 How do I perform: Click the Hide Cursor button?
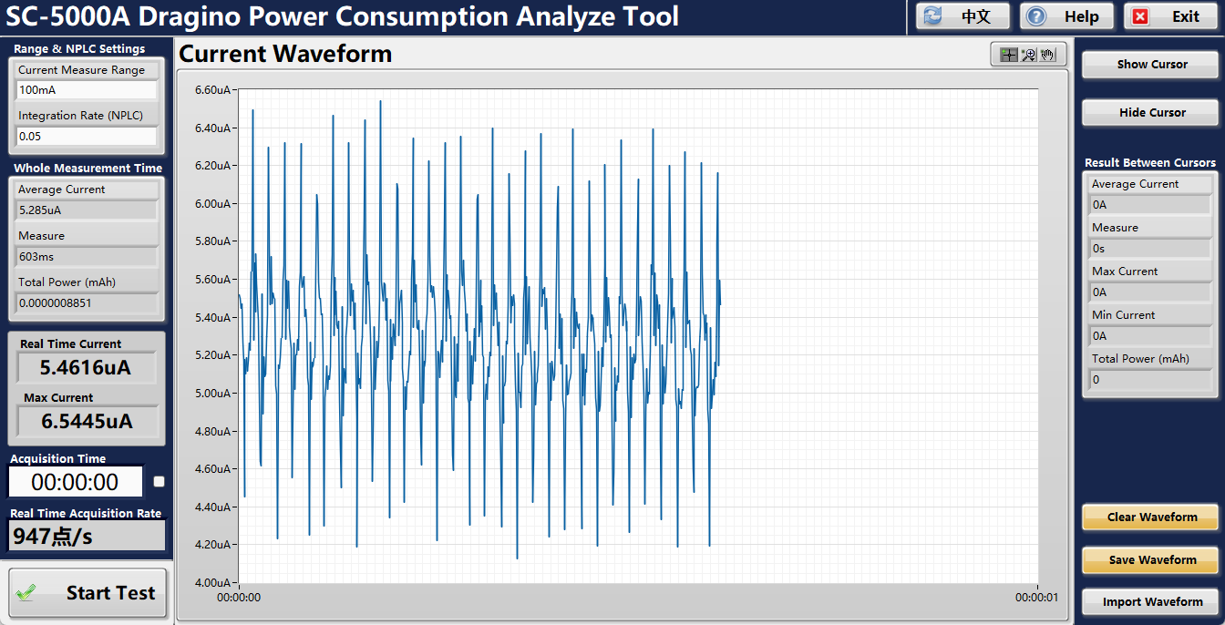coord(1150,113)
